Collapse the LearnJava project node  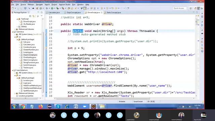[x=13, y=32]
